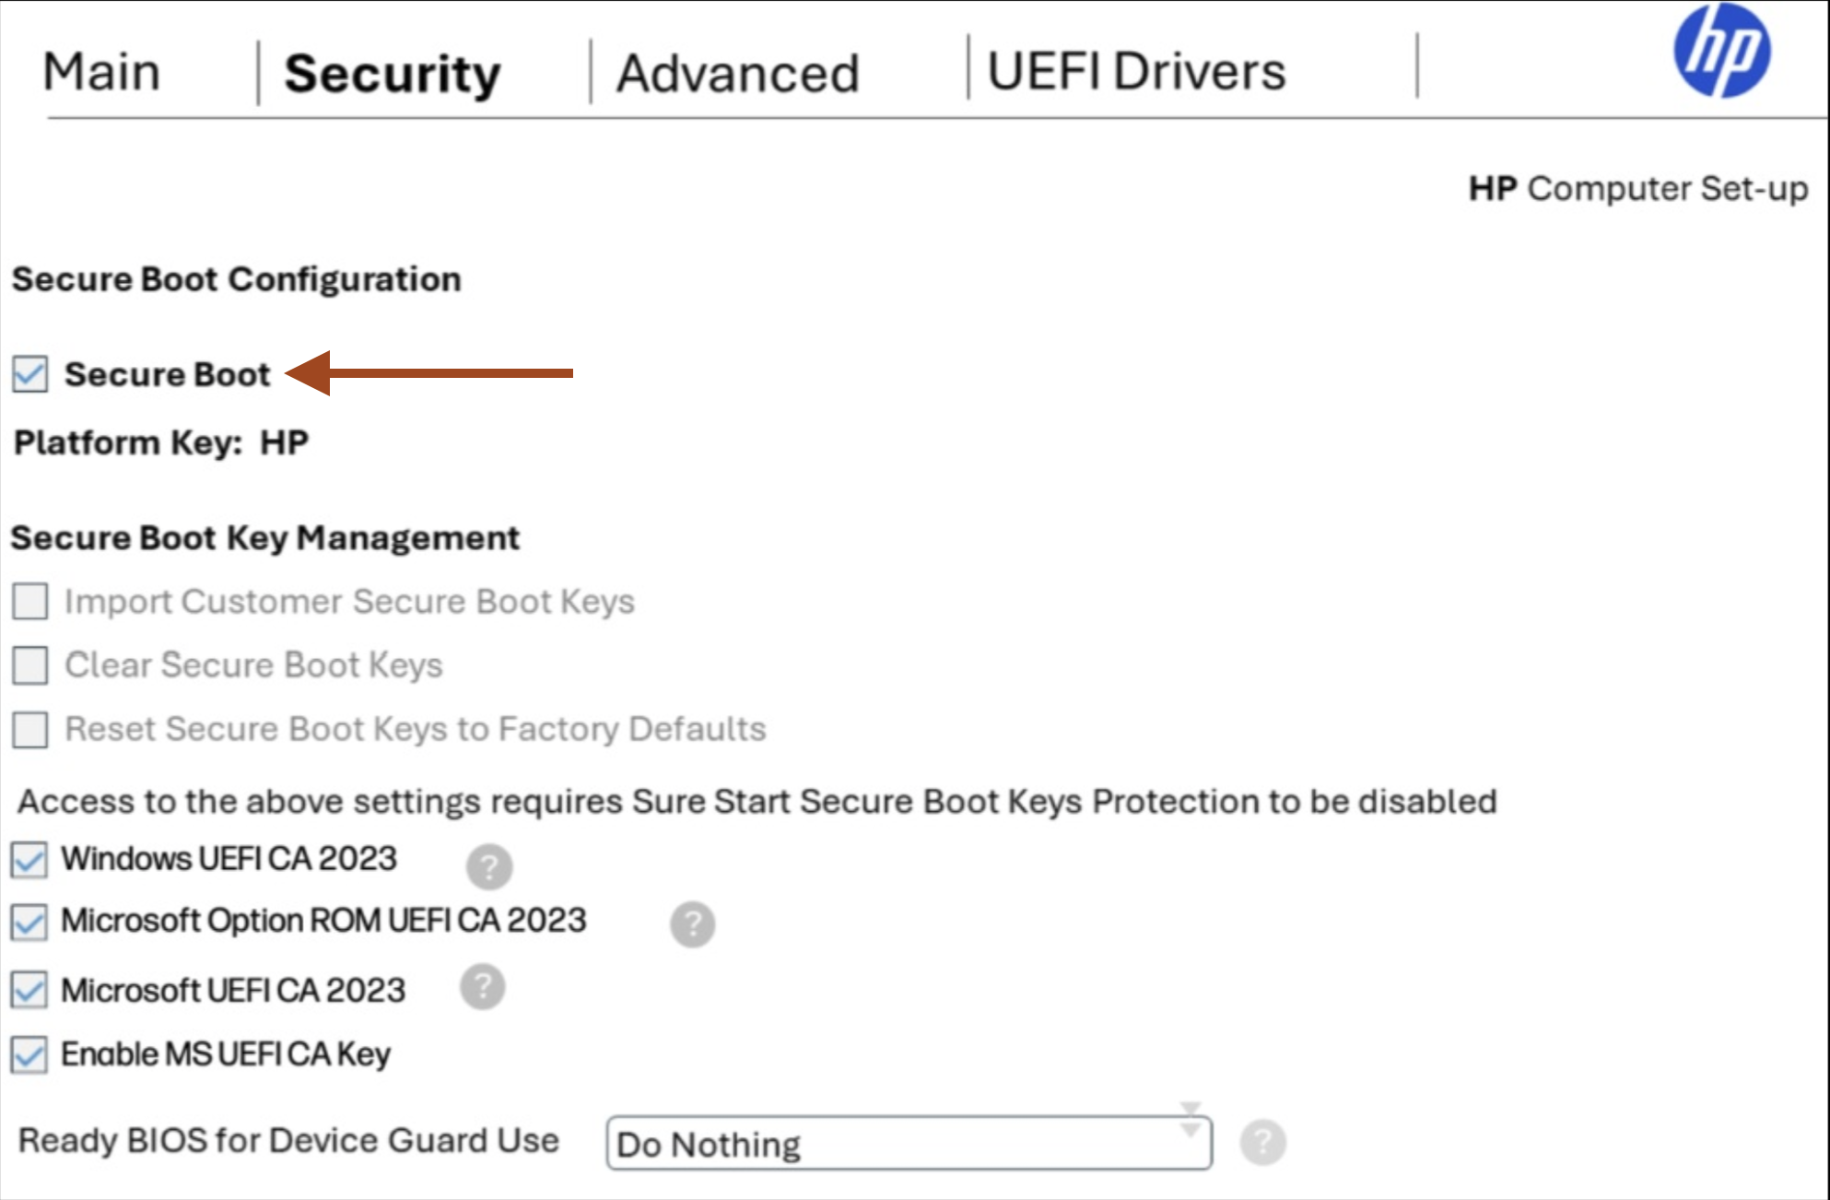Open the Do Nothing dropdown
This screenshot has width=1830, height=1200.
click(x=909, y=1143)
